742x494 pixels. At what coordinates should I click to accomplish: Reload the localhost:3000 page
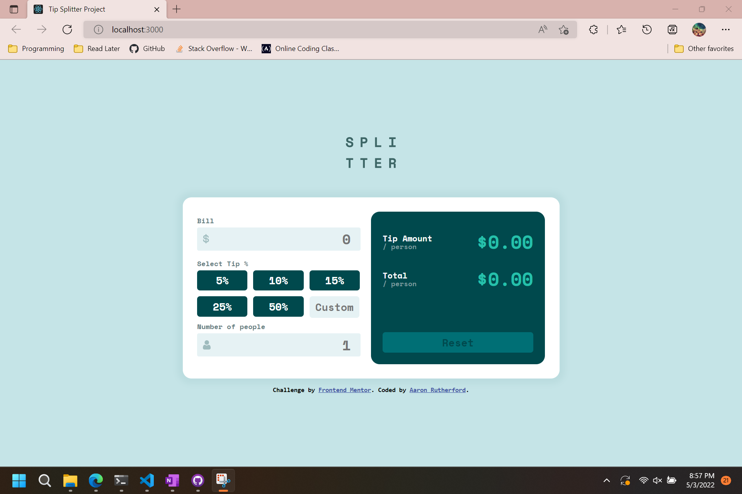tap(67, 29)
